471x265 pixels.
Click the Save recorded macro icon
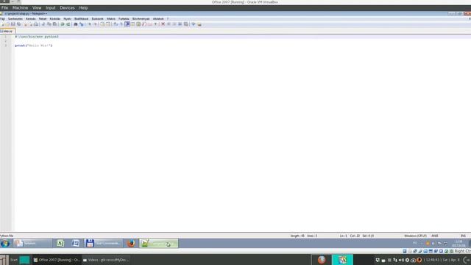coord(186,24)
